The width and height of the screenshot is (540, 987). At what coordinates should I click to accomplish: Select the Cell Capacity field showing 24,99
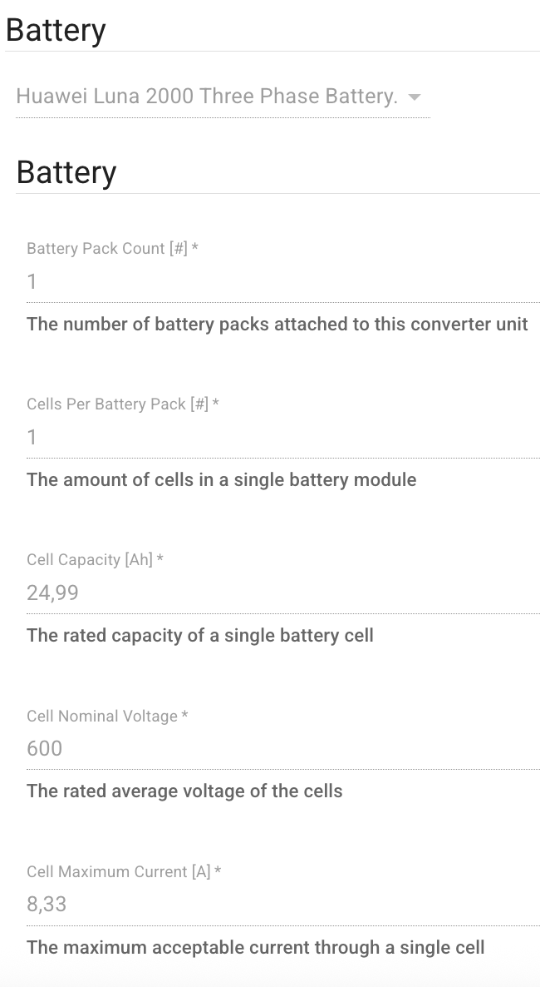[x=282, y=593]
